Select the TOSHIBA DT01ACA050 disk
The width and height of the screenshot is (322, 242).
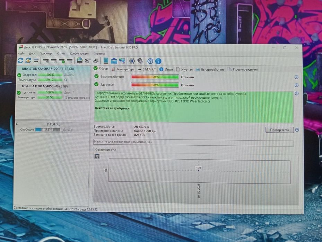(53, 92)
